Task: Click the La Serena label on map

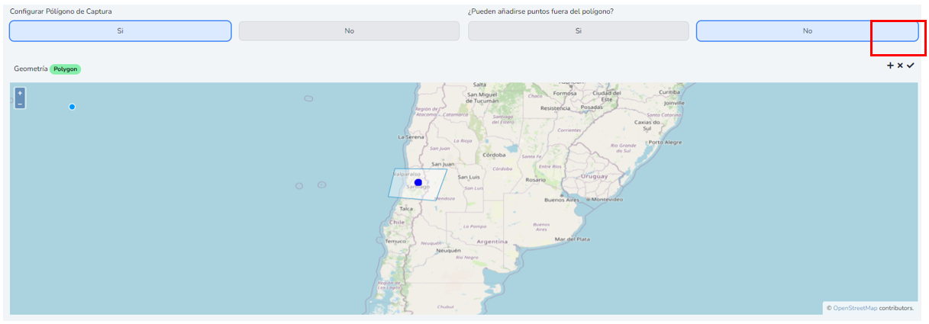Action: tap(411, 136)
